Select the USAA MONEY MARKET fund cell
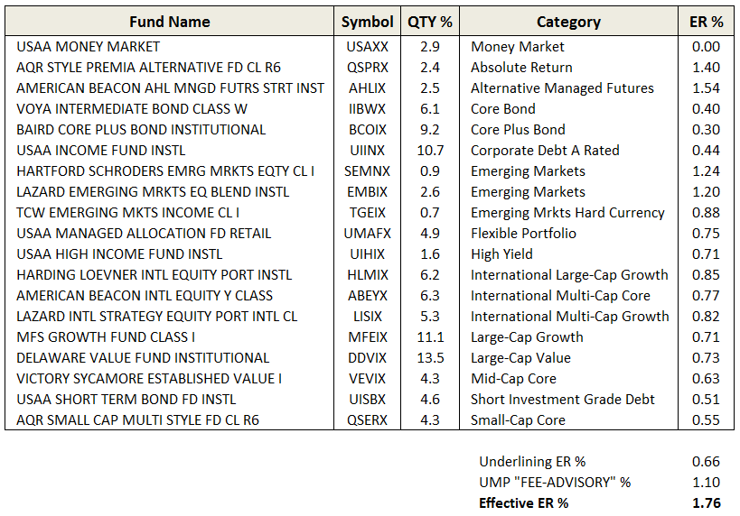This screenshot has height=516, width=740. coord(88,47)
